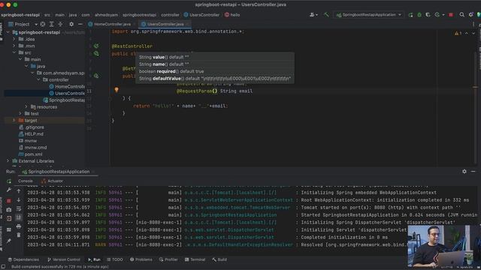481x270 pixels.
Task: Print console output printer icon
Action: point(19,226)
